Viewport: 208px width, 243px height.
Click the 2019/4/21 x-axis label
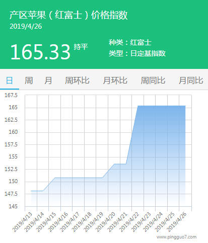[117, 222]
